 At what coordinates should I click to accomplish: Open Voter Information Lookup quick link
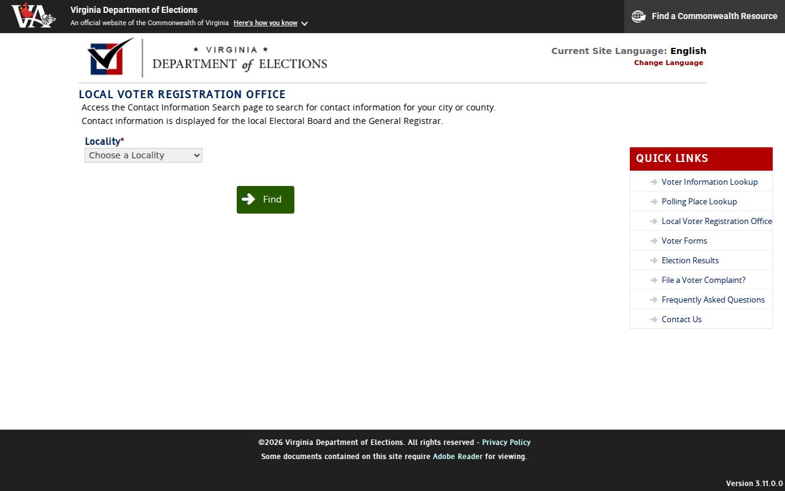[x=710, y=182]
